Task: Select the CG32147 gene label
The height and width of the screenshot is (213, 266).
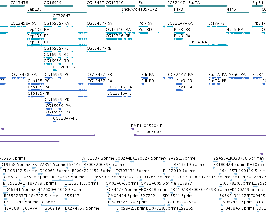Action: pyautogui.click(x=176, y=3)
